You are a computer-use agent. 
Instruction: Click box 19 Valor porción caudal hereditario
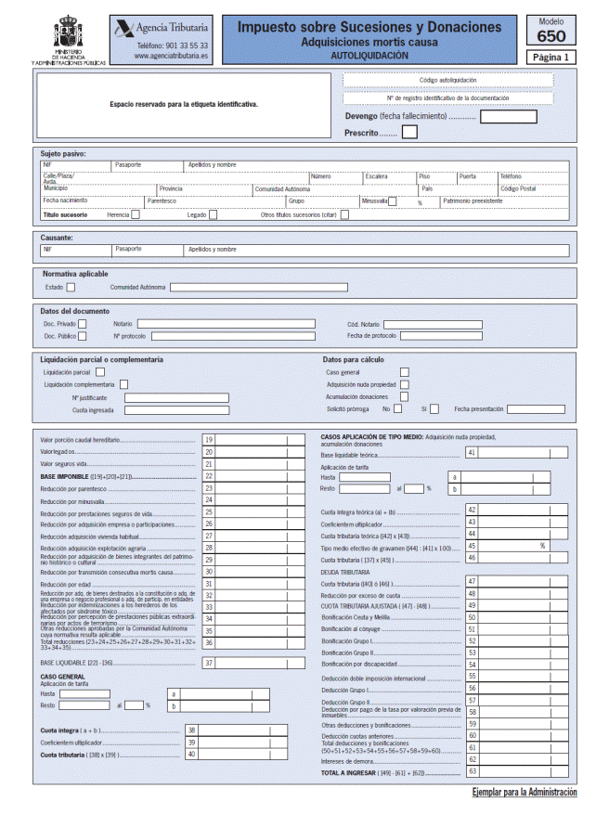tap(253, 440)
